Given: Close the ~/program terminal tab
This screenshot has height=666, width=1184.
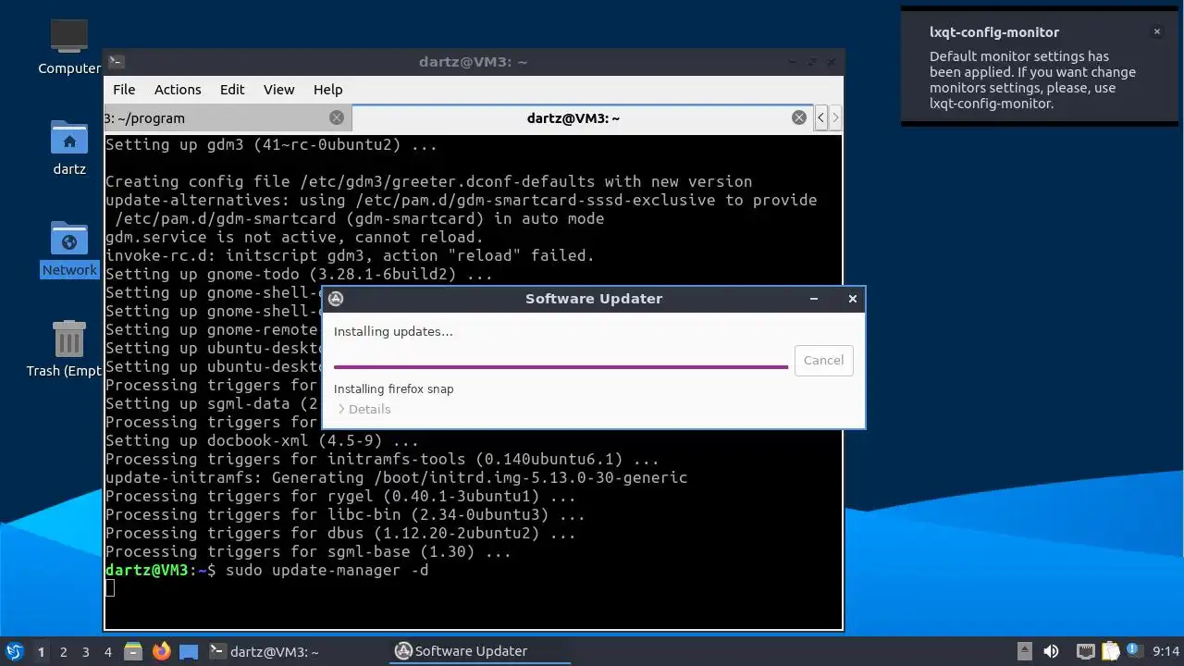Looking at the screenshot, I should tap(337, 117).
